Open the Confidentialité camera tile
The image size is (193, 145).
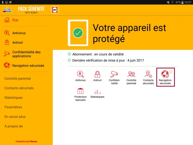click(x=114, y=78)
